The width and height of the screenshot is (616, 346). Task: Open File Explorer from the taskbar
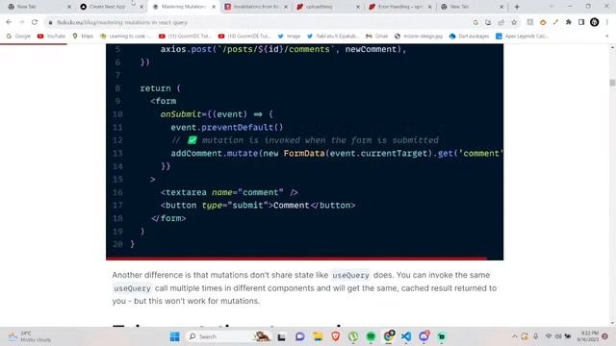(x=318, y=336)
